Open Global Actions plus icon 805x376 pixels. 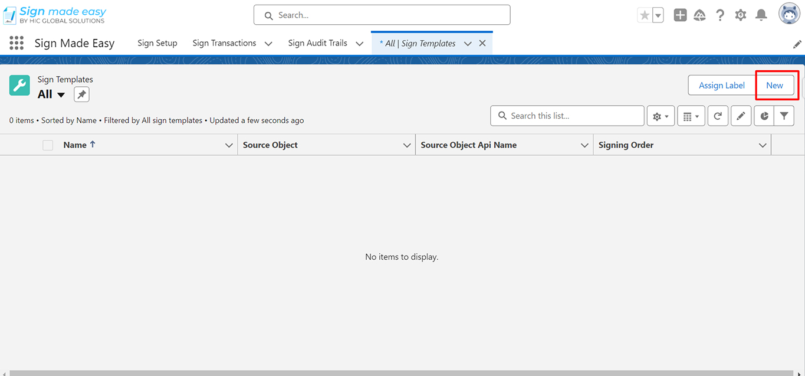click(680, 15)
